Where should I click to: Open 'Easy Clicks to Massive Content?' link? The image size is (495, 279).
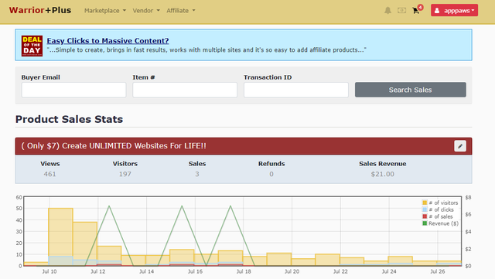[108, 41]
